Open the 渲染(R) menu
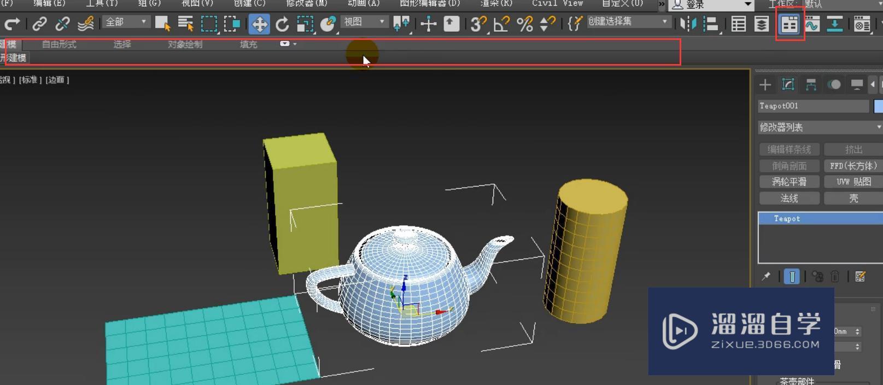The height and width of the screenshot is (385, 883). click(x=496, y=3)
